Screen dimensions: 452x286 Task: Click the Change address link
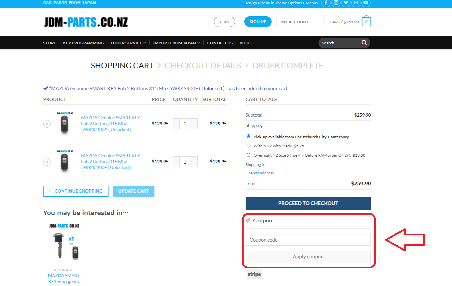click(260, 173)
